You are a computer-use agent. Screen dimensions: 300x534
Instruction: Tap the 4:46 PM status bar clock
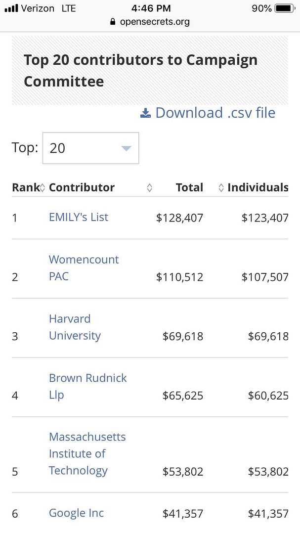[151, 8]
